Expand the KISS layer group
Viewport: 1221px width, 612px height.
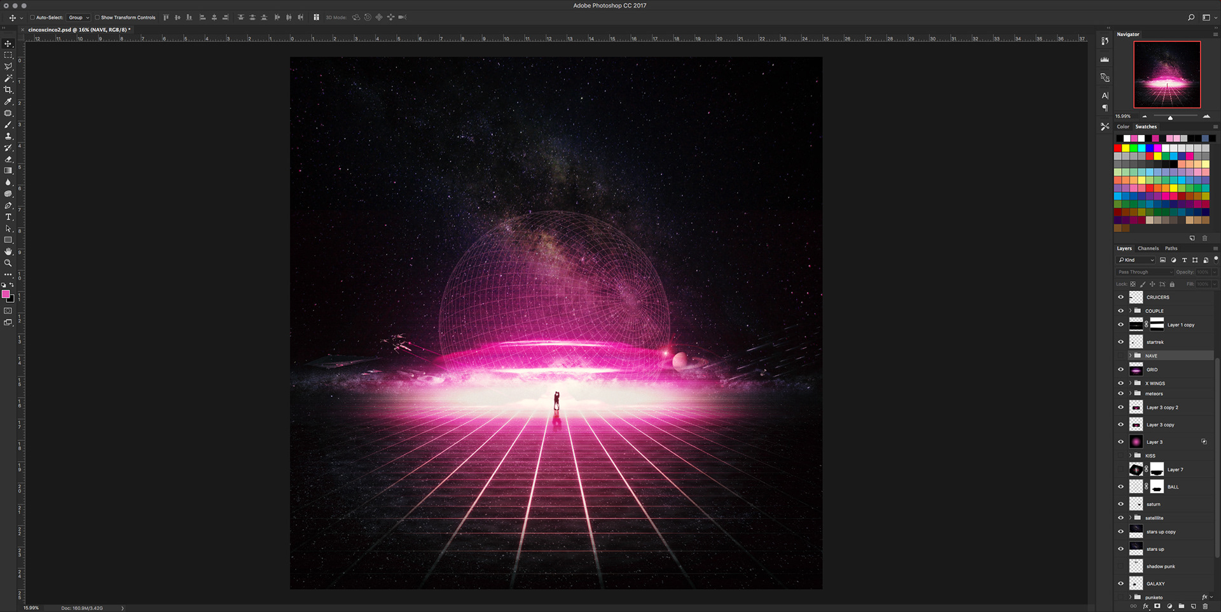click(x=1131, y=456)
